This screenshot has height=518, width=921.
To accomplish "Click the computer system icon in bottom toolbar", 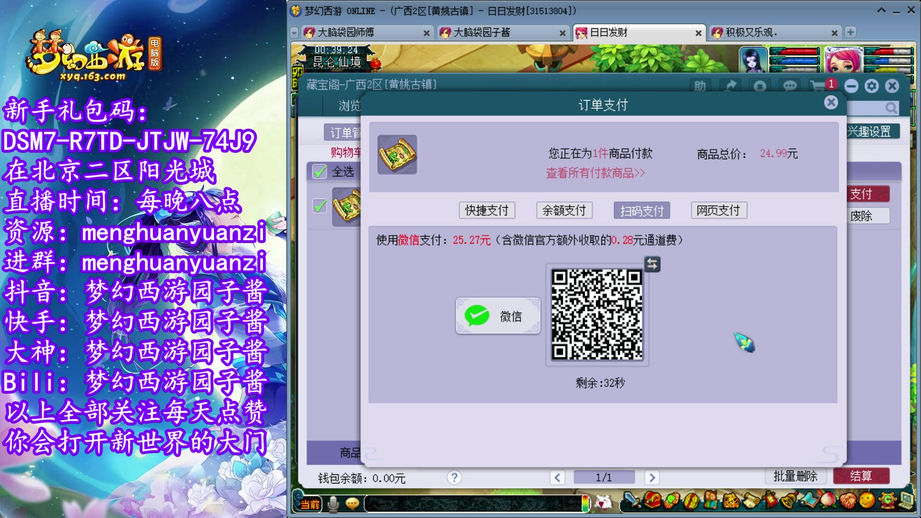I will [907, 501].
